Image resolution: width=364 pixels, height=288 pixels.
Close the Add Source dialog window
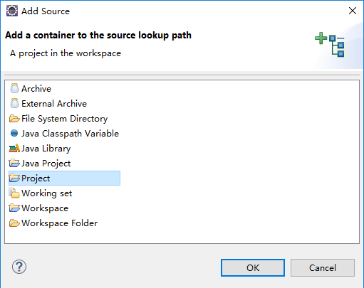point(353,11)
